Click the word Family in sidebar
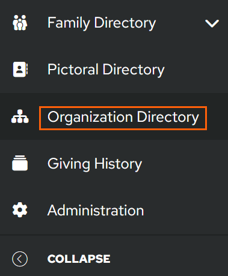 tap(69, 23)
